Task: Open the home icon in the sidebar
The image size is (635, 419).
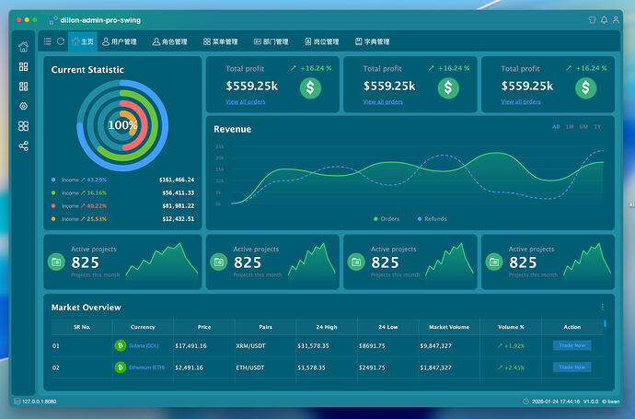Action: [24, 47]
